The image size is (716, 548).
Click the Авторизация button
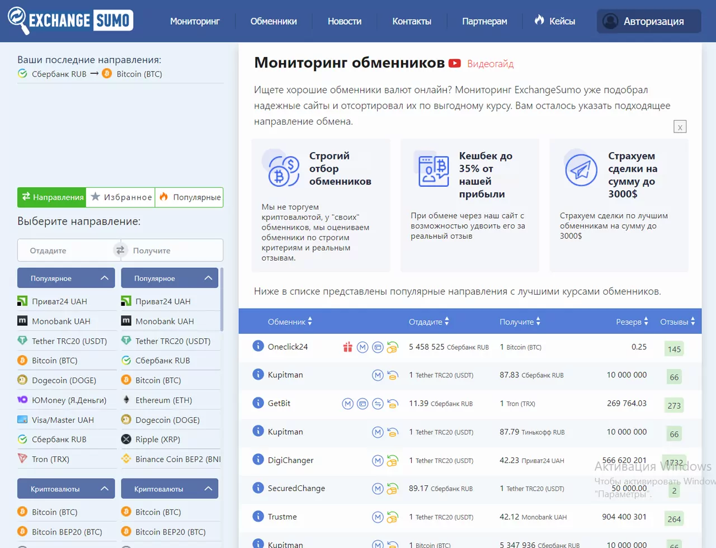pyautogui.click(x=649, y=21)
